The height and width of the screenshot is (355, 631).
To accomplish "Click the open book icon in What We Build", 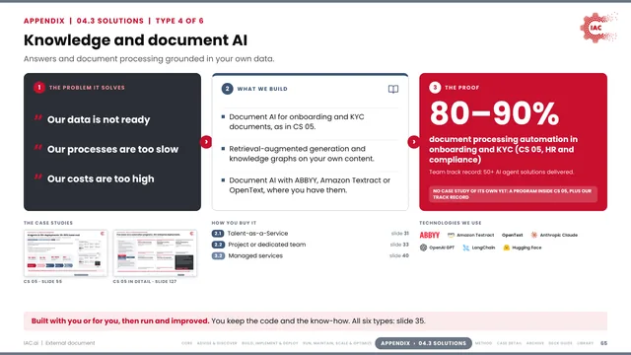I will [x=393, y=89].
